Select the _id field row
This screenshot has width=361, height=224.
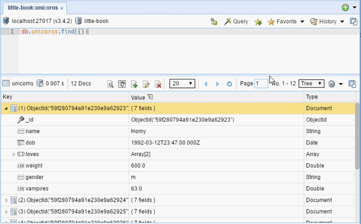pos(178,120)
